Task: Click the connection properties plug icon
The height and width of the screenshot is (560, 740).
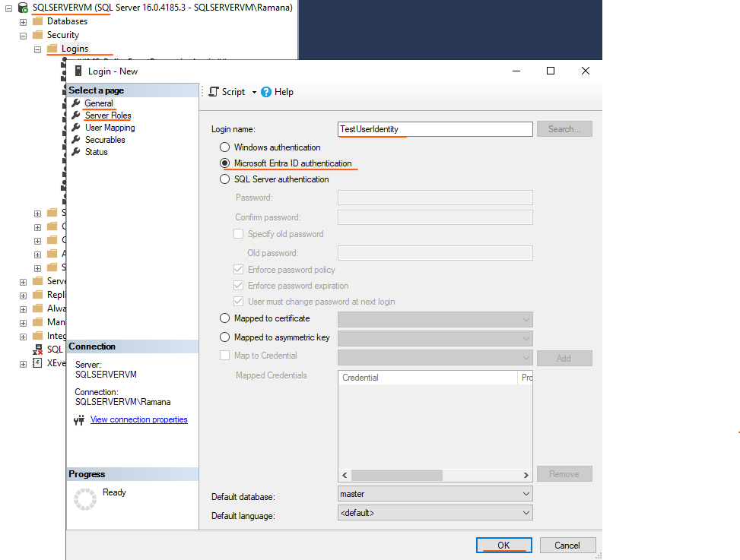Action: point(79,420)
